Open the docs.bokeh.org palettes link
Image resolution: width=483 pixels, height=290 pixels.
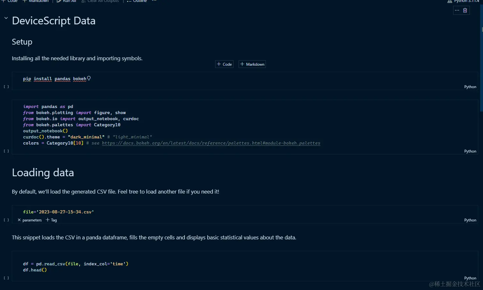pos(211,143)
